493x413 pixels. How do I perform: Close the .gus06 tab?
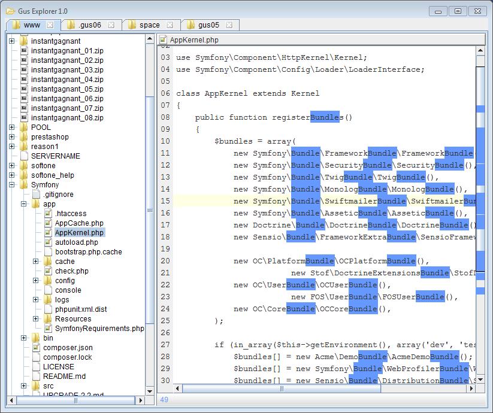coord(111,25)
